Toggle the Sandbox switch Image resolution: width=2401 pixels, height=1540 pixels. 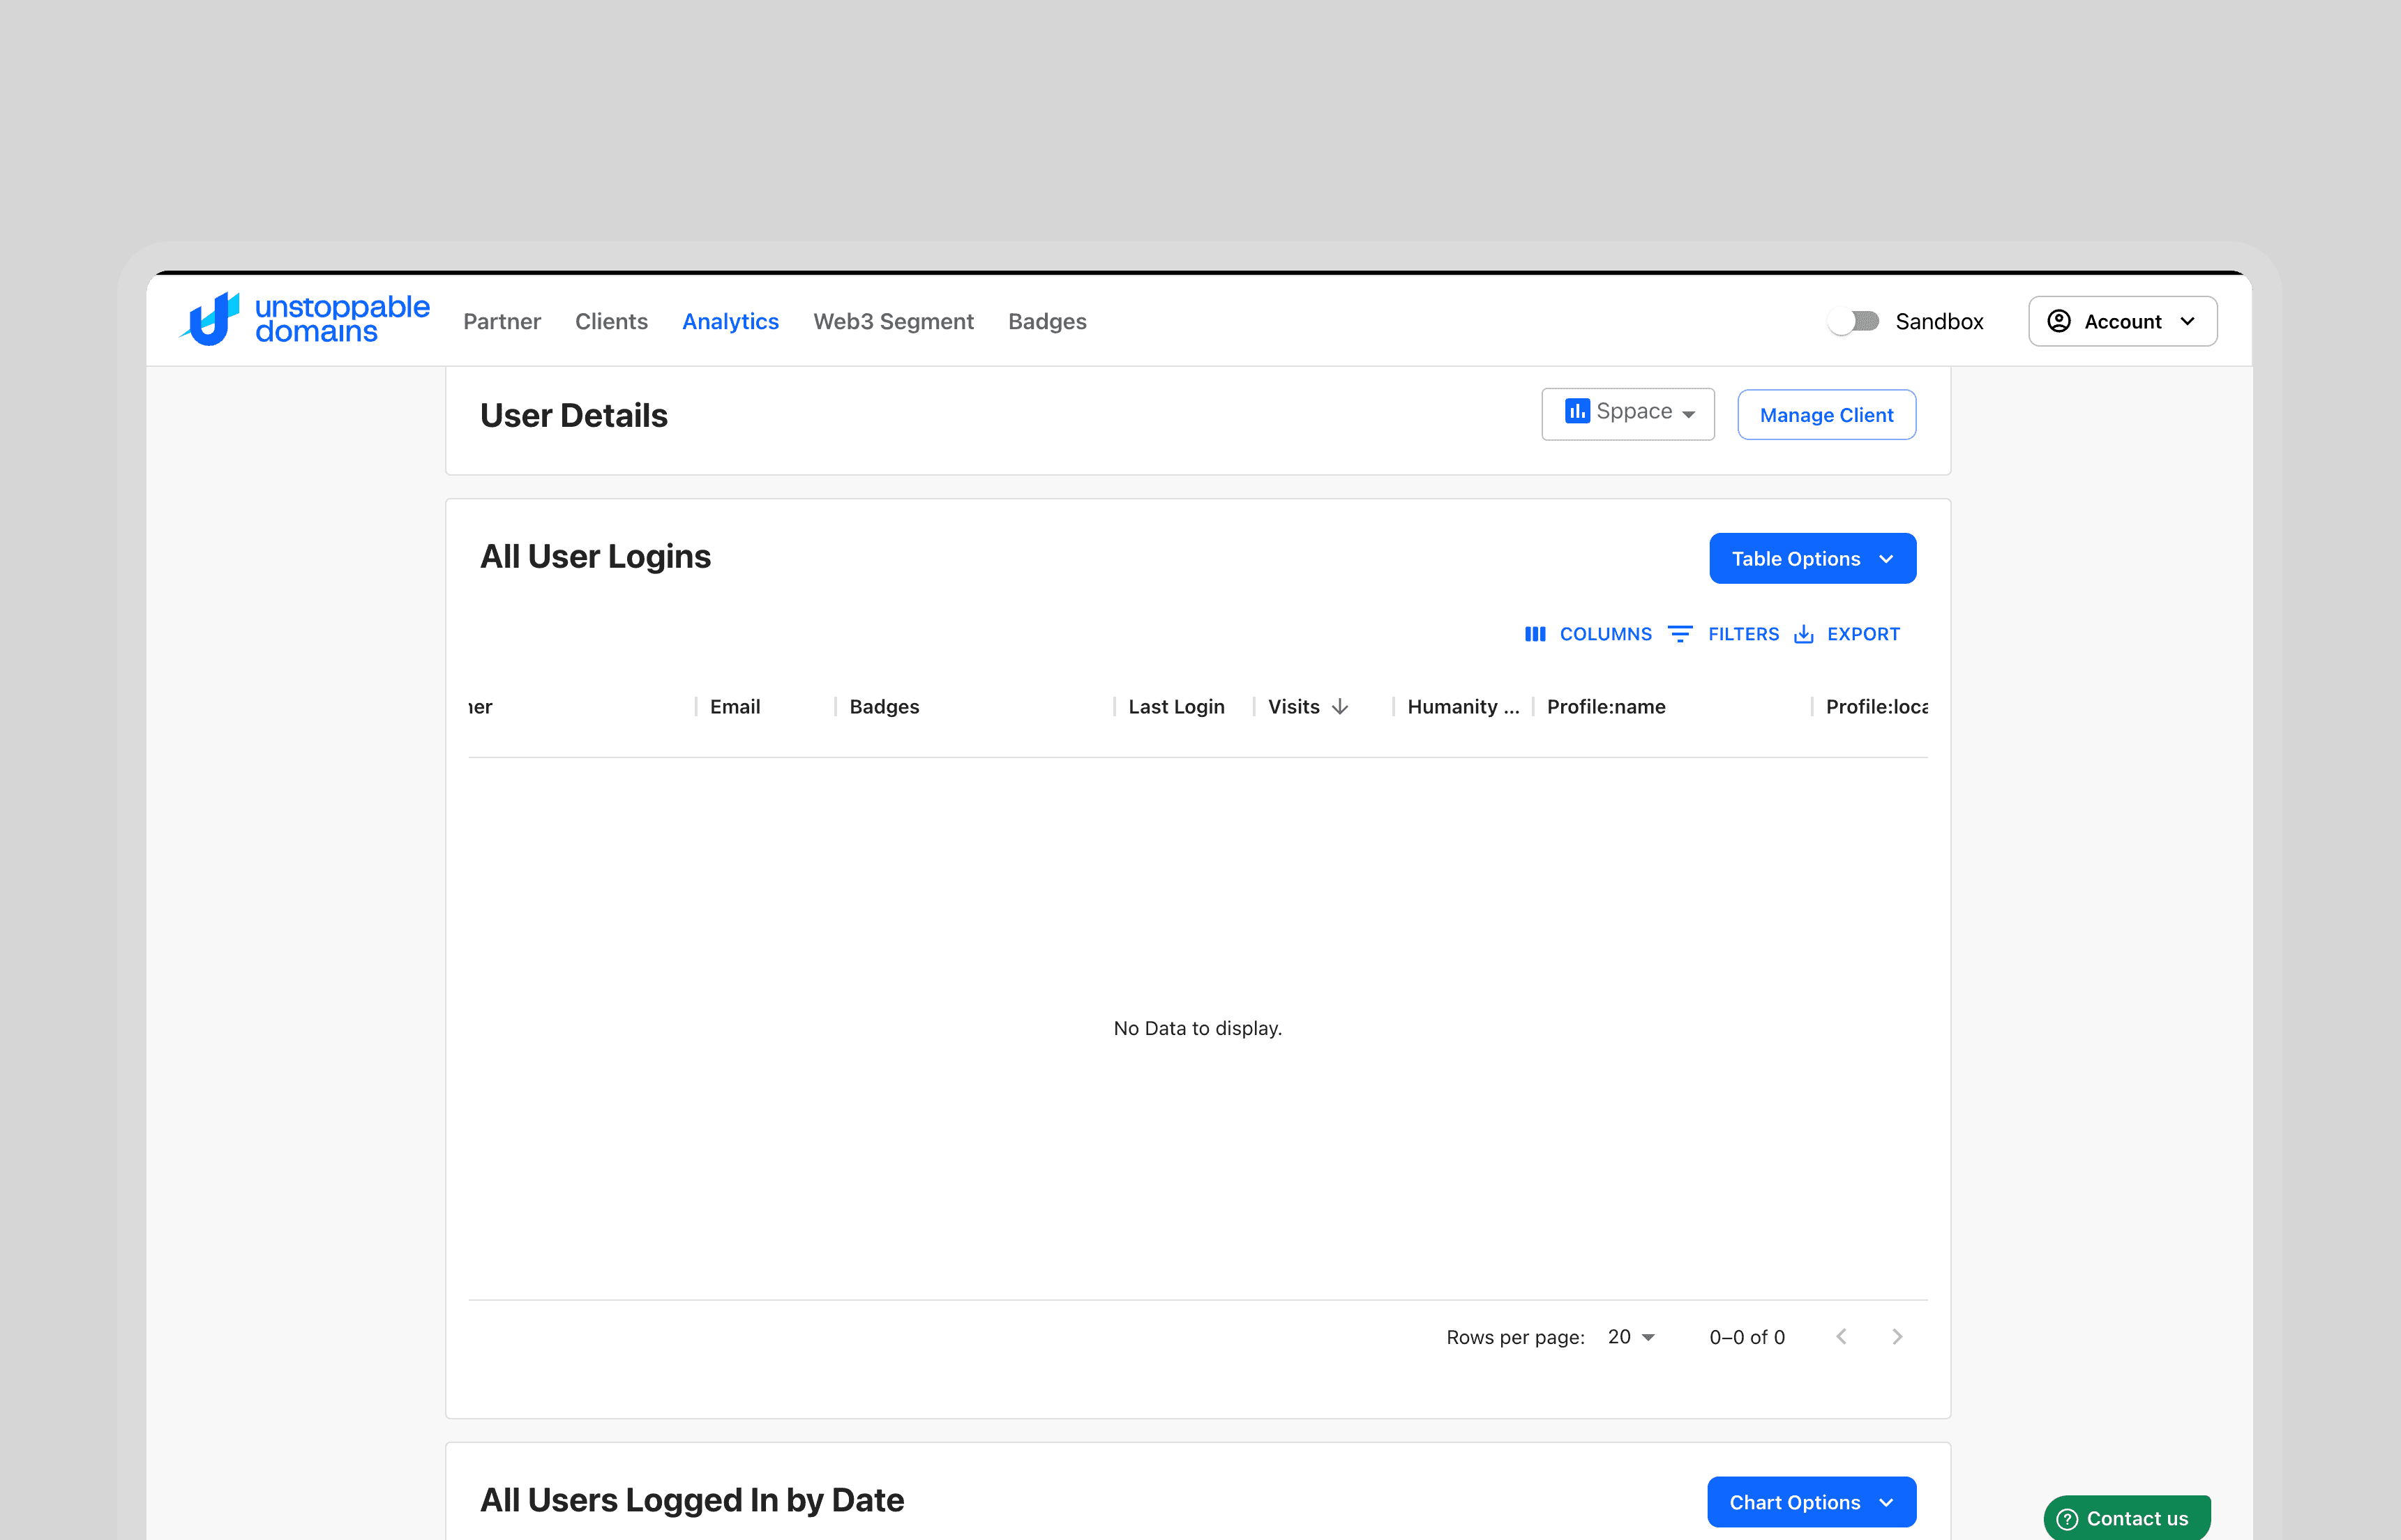(1854, 321)
